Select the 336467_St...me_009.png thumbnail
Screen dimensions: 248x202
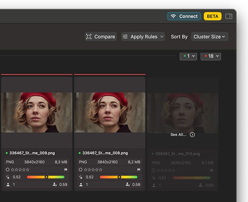tap(37, 112)
